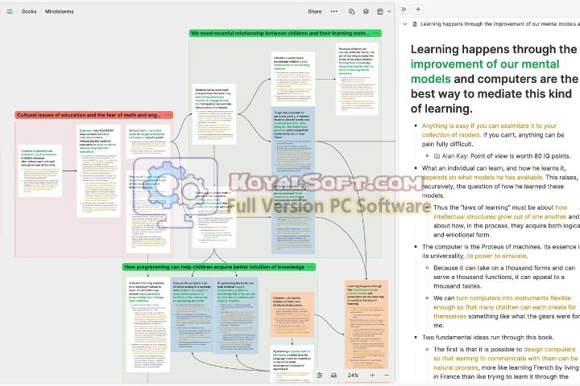Select the 'Children fail to learn math' card

pyautogui.click(x=214, y=114)
